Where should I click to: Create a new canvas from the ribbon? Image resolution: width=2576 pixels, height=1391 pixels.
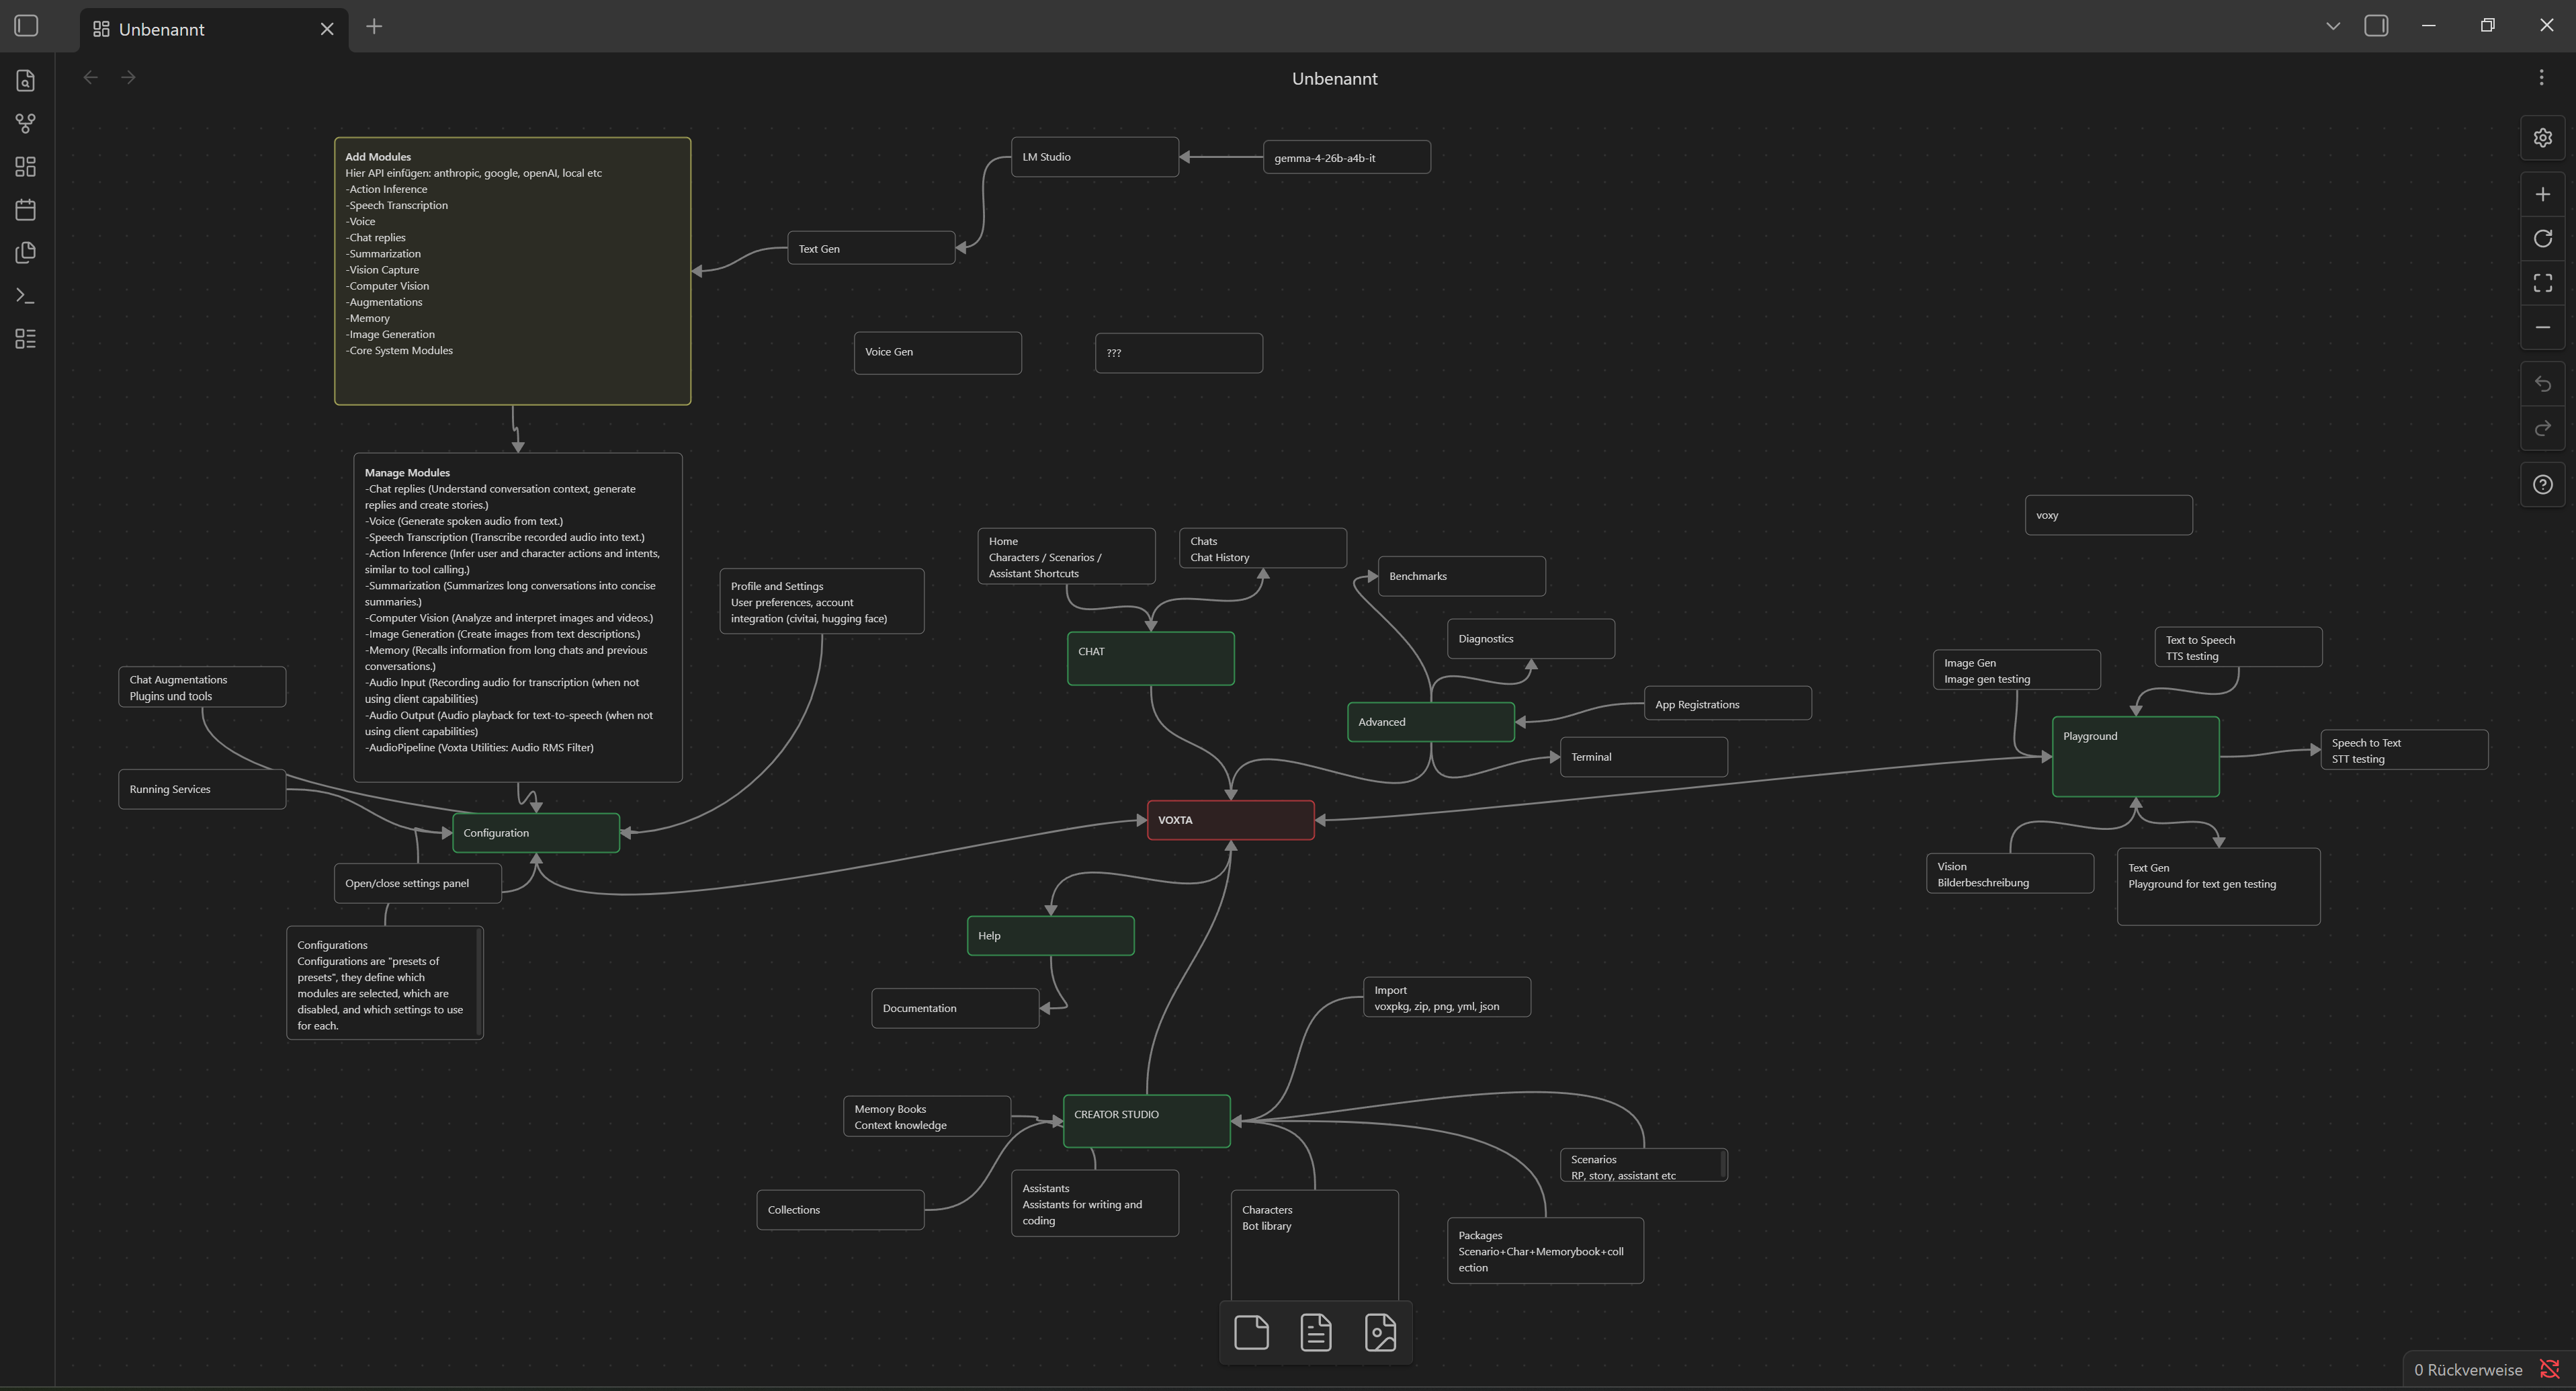pyautogui.click(x=26, y=166)
